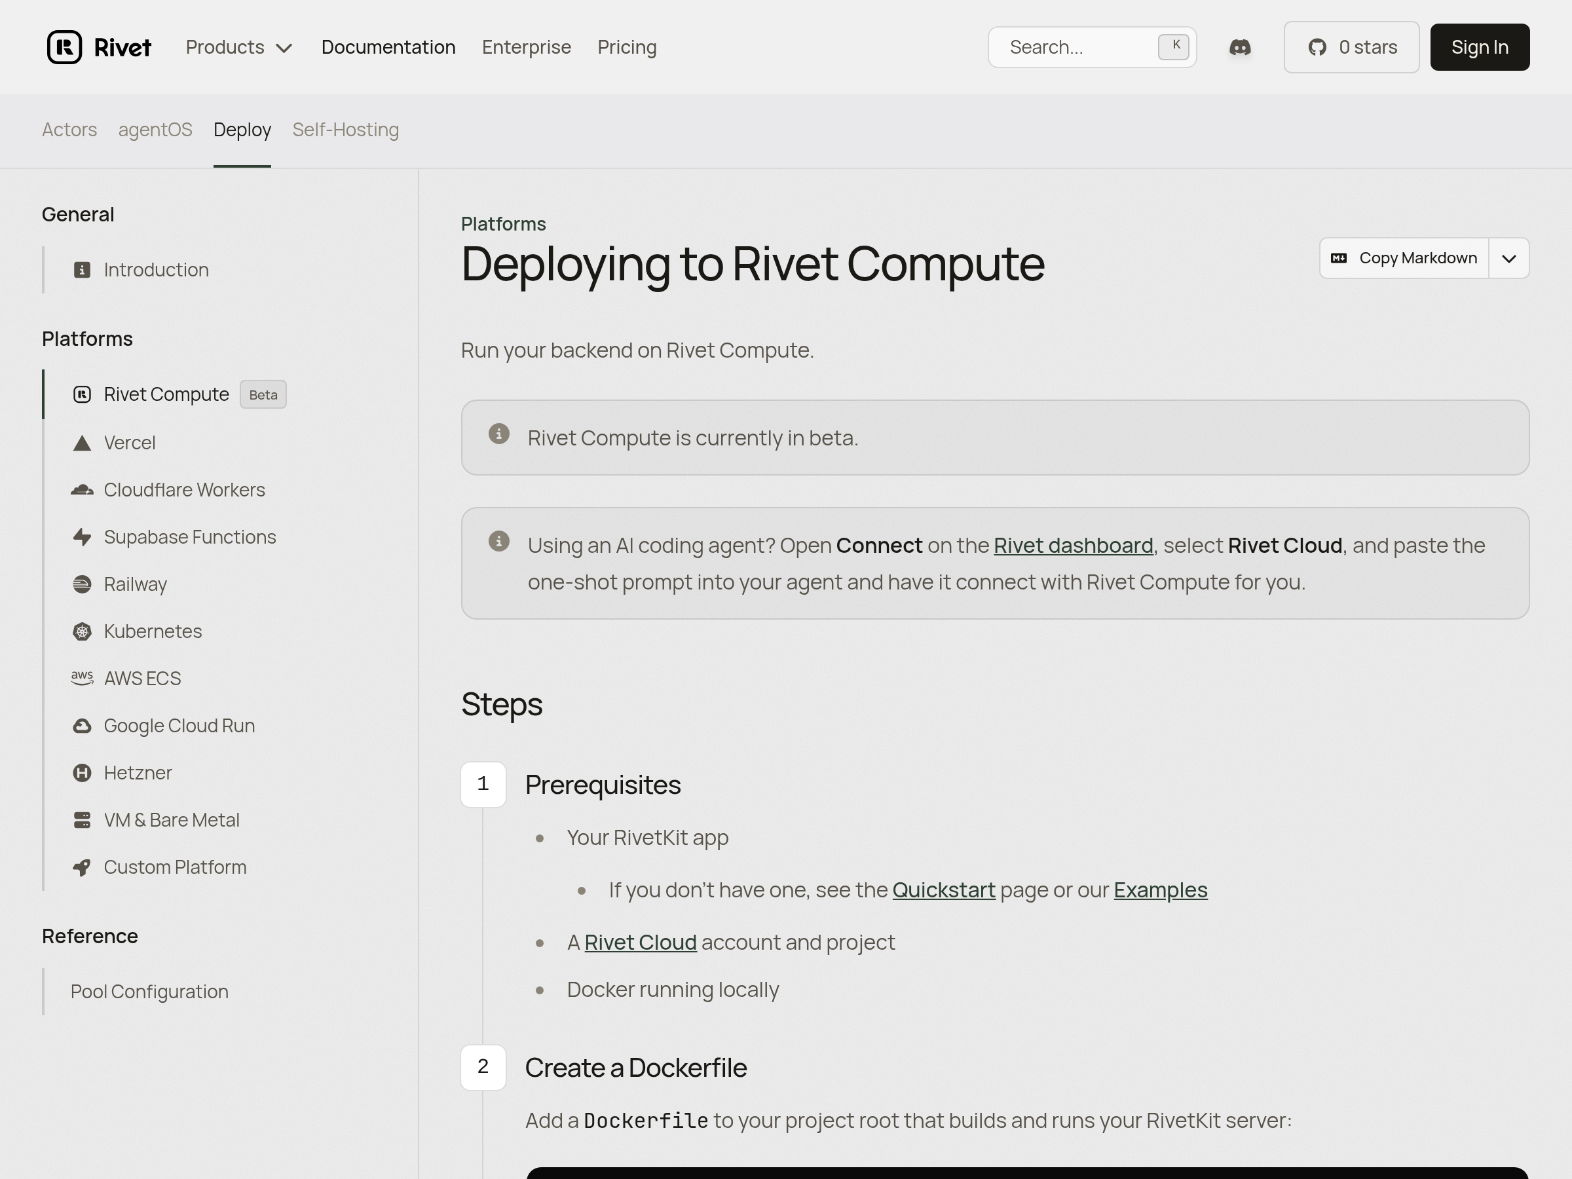
Task: Focus the Search input field
Action: click(x=1093, y=47)
